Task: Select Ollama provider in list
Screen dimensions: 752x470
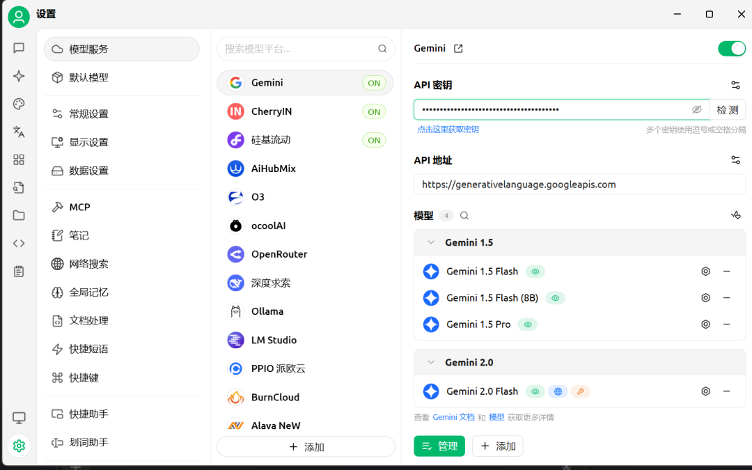Action: 305,311
